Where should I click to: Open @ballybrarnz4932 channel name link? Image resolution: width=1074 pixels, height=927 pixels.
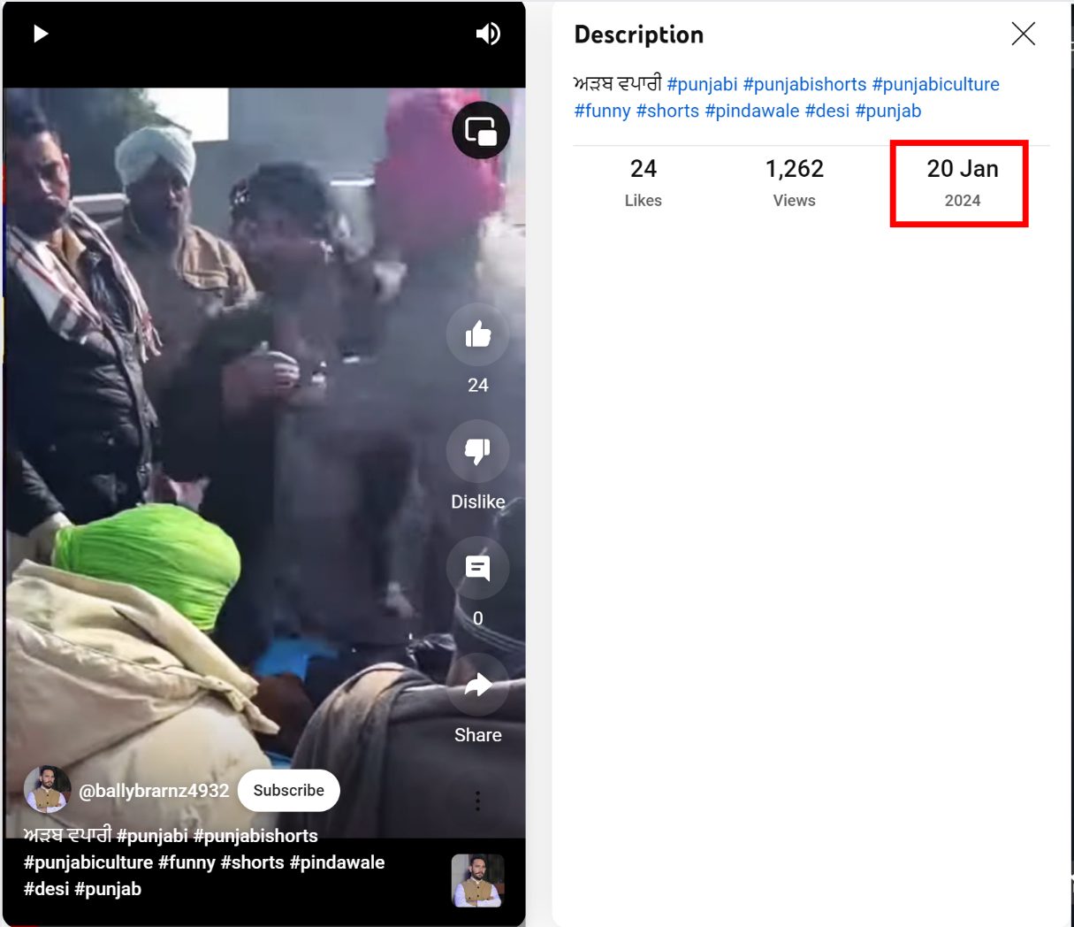point(154,791)
